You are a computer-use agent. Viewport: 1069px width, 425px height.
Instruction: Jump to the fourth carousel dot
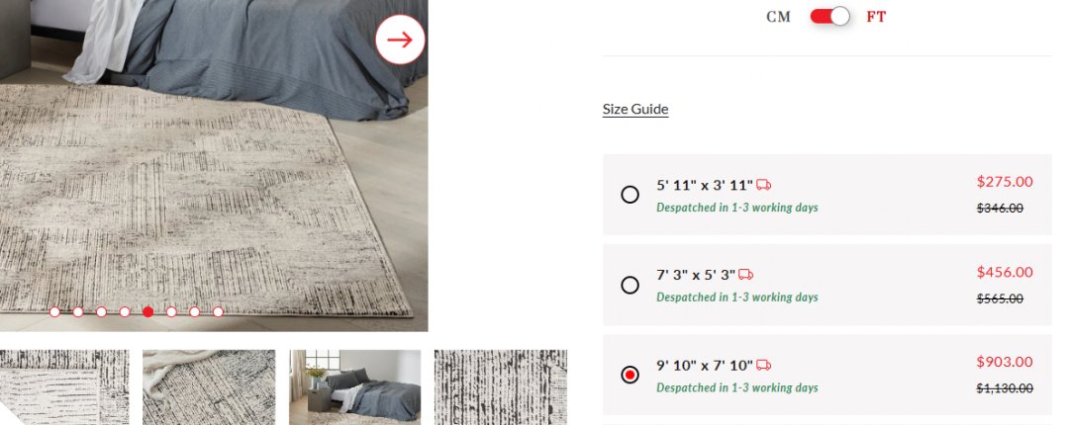125,312
